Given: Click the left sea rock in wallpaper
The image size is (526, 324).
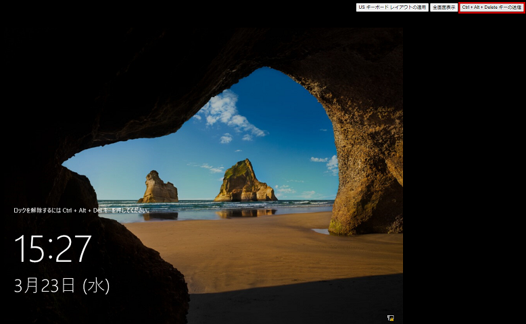Looking at the screenshot, I should (158, 188).
